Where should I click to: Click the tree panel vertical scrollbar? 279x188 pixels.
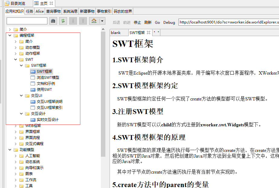[103, 94]
